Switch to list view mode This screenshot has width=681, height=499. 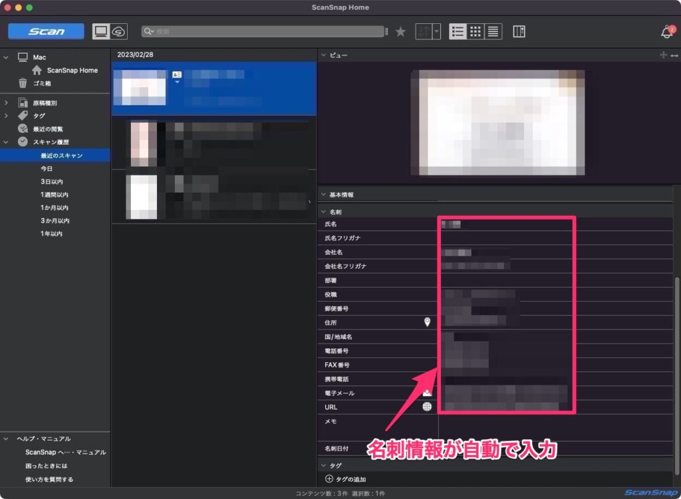458,31
